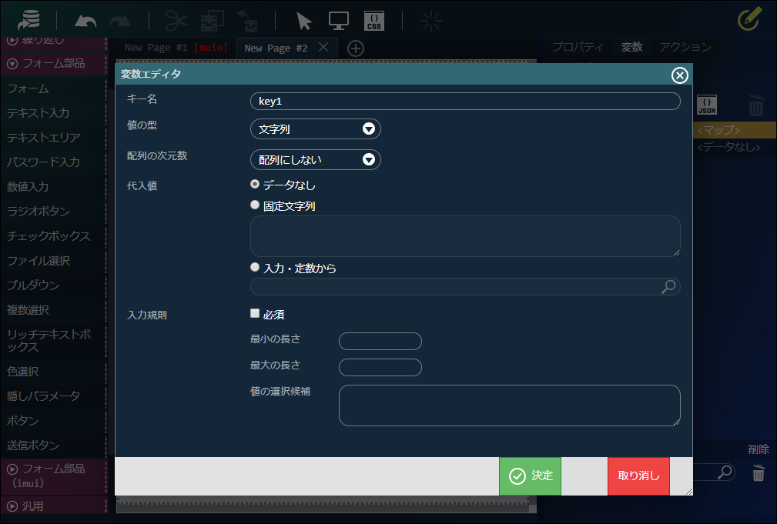This screenshot has height=524, width=777.
Task: Select プルダウン component
Action: pos(53,285)
